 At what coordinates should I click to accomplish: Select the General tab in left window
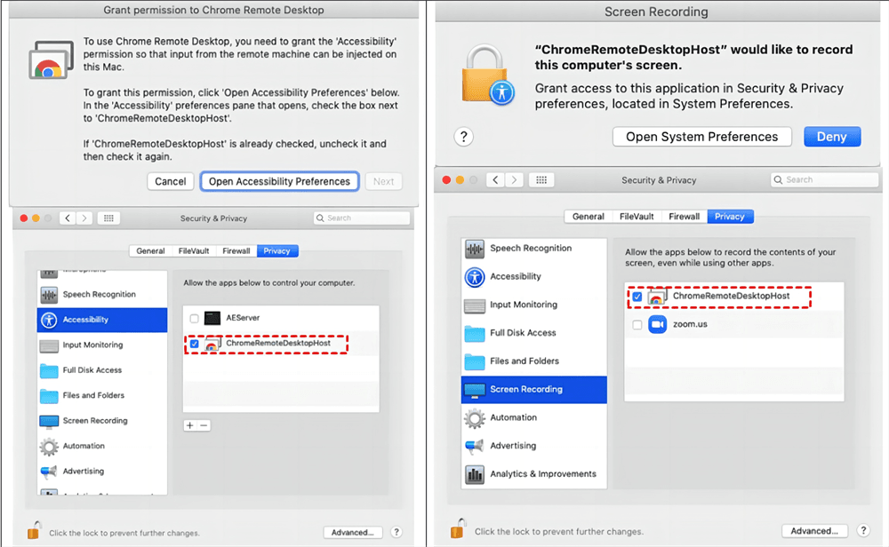pyautogui.click(x=151, y=250)
